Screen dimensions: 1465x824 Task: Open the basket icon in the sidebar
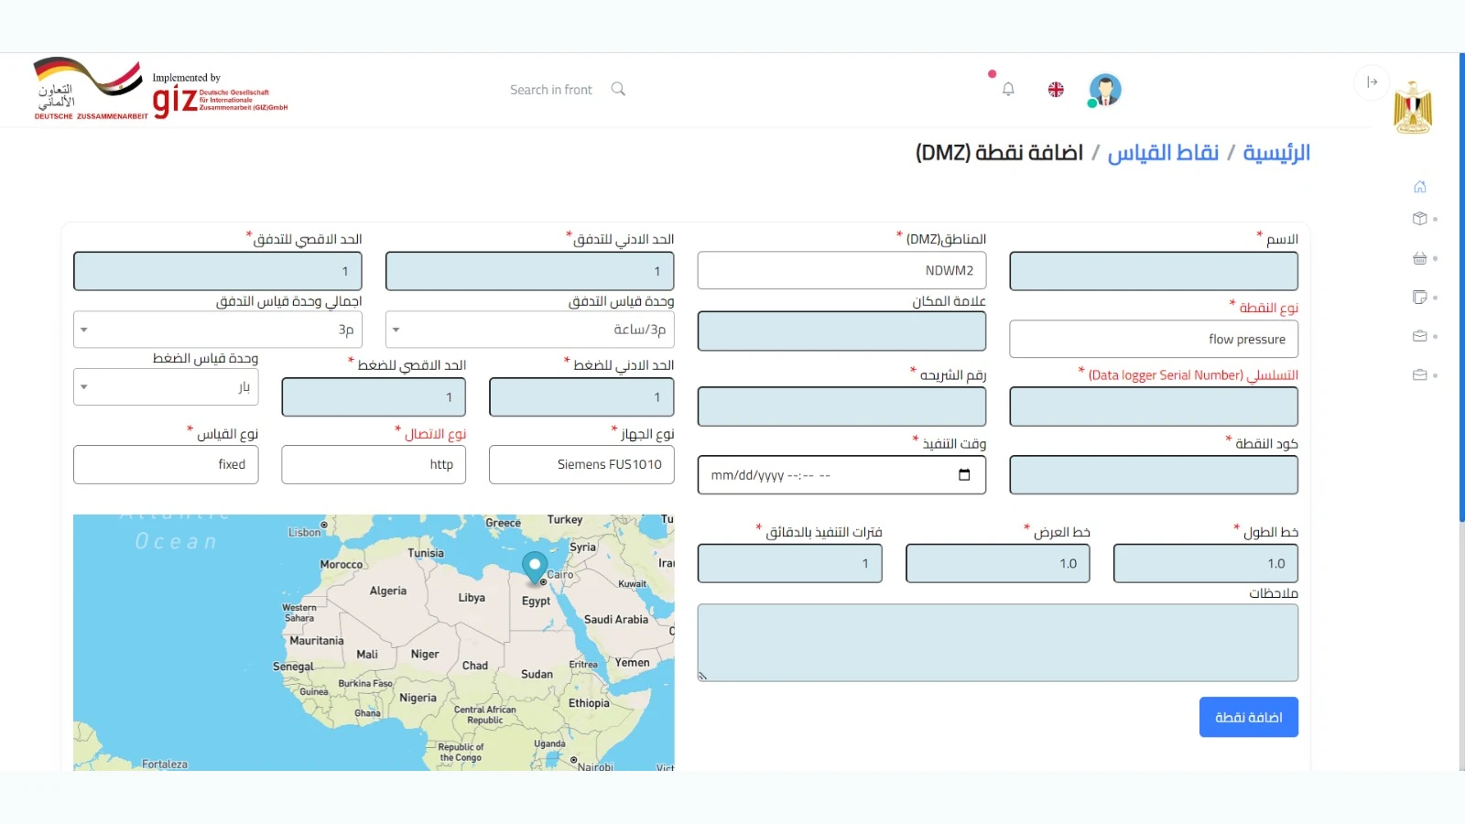[x=1420, y=258]
